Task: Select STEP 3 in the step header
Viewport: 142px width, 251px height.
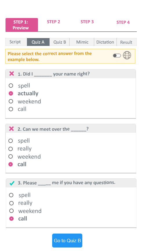Action: pyautogui.click(x=87, y=22)
